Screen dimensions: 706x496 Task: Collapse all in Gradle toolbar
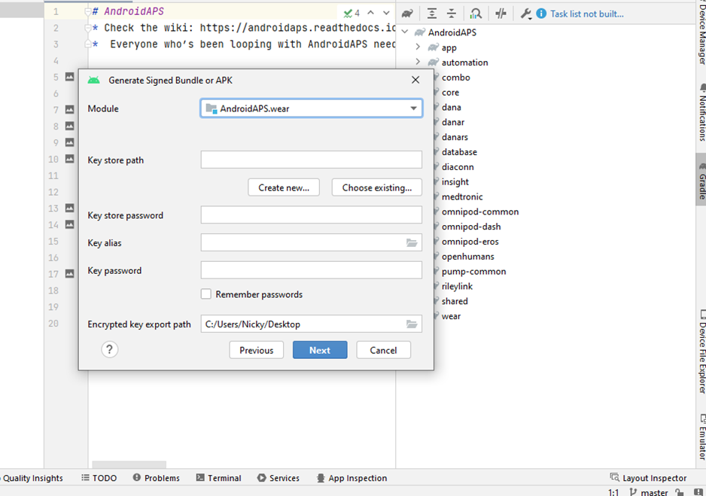click(451, 14)
